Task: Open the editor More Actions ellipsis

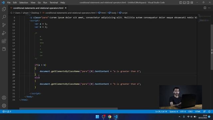Action: 209,8
